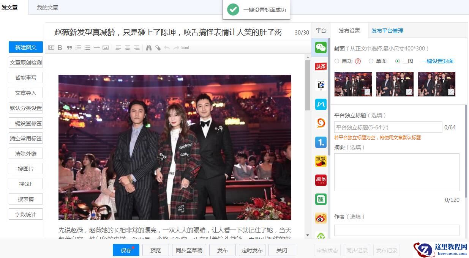This screenshot has height=258, width=469.
Task: Select the Yidian (1.) platform icon
Action: click(x=321, y=142)
